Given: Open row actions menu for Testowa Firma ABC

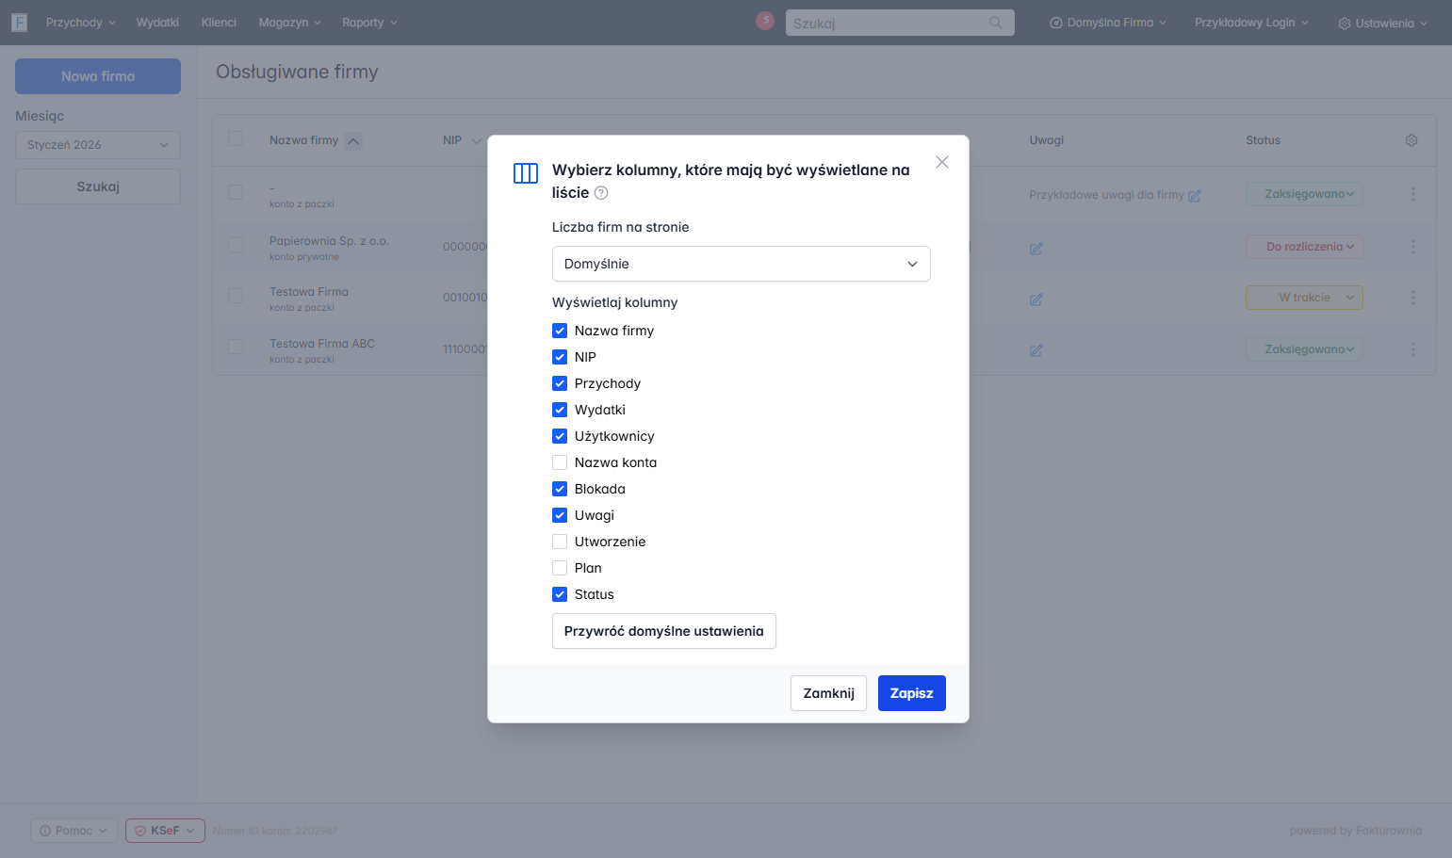Looking at the screenshot, I should click(x=1413, y=349).
